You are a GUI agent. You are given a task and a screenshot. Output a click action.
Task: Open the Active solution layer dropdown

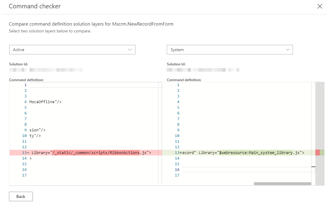(72, 50)
